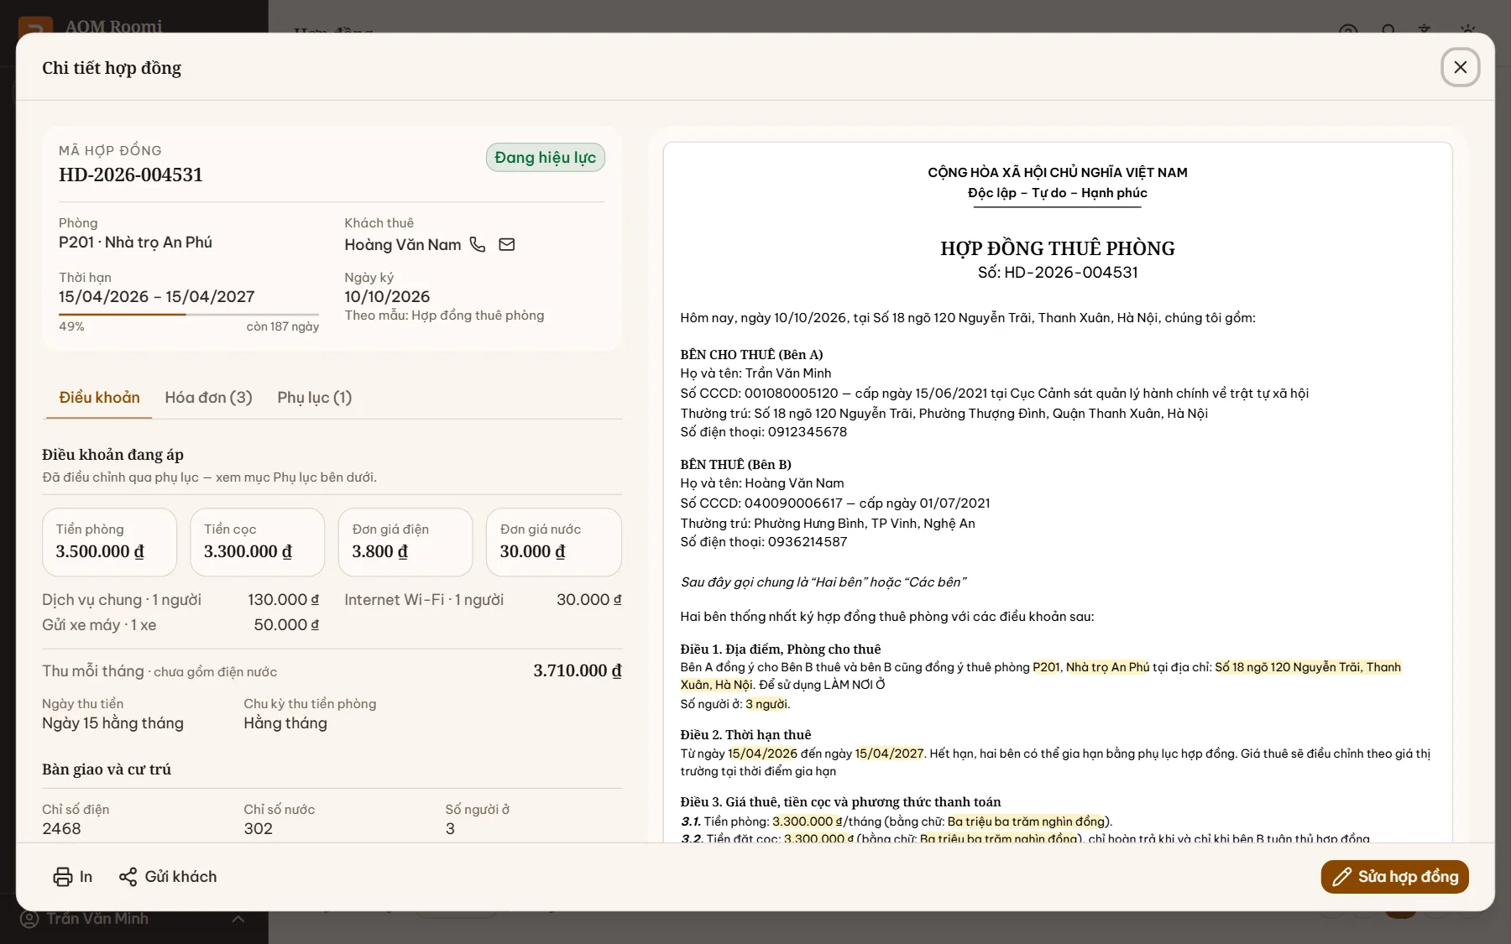Click the Theo mẫu: Hợp đồng thuê phòng line
The image size is (1511, 944).
[x=444, y=316]
